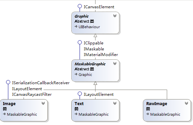Expand the RawImage class chevron
The image size is (193, 125).
click(186, 103)
